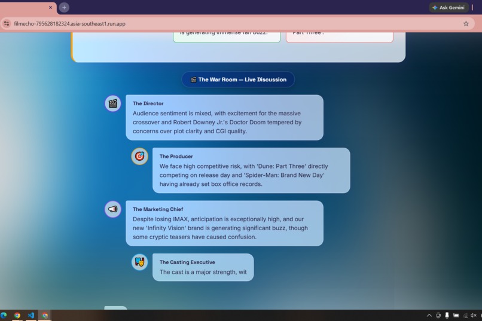Bookmark this page with the star icon
Image resolution: width=482 pixels, height=321 pixels.
pos(466,24)
